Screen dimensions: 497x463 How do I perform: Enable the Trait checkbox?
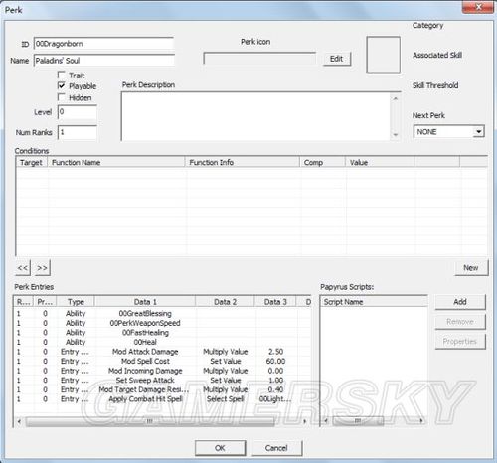click(62, 75)
